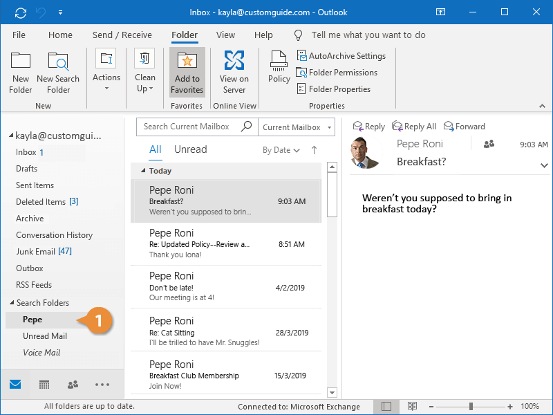Image resolution: width=553 pixels, height=415 pixels.
Task: Open the Archive folder
Action: click(30, 219)
